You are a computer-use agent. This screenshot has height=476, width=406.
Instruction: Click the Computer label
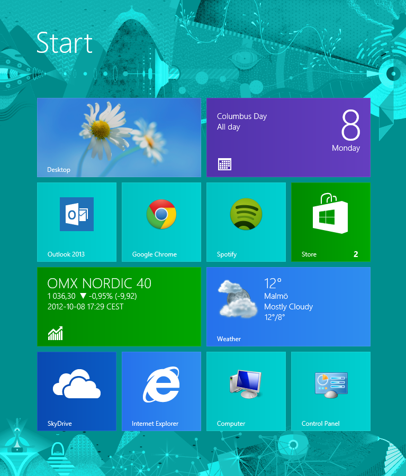(231, 424)
